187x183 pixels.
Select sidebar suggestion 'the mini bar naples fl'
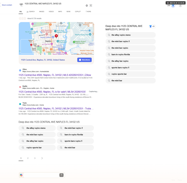tap(131, 41)
